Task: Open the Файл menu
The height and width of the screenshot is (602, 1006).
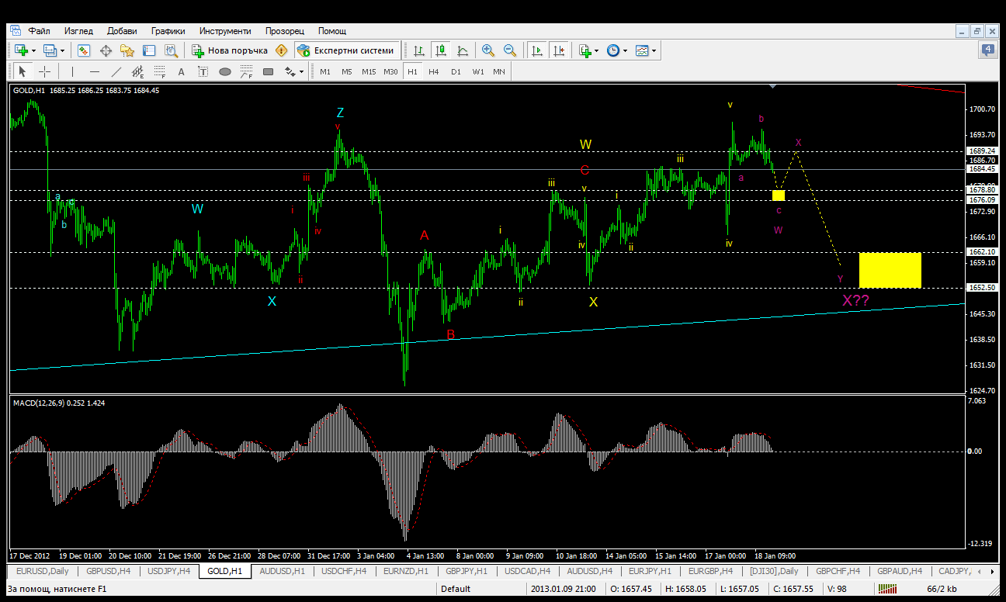Action: [x=40, y=31]
